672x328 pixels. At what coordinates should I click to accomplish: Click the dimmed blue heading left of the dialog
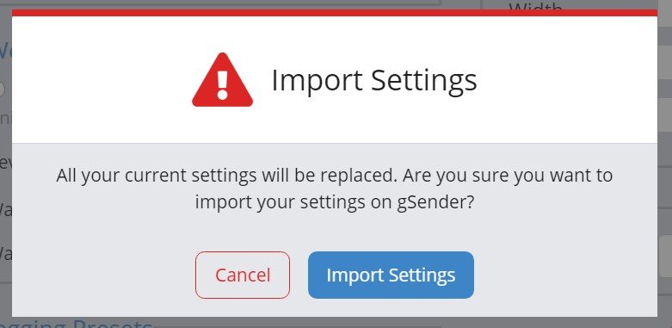tap(5, 52)
